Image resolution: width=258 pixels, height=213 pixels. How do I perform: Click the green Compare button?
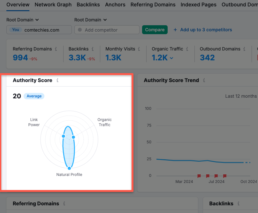[155, 29]
